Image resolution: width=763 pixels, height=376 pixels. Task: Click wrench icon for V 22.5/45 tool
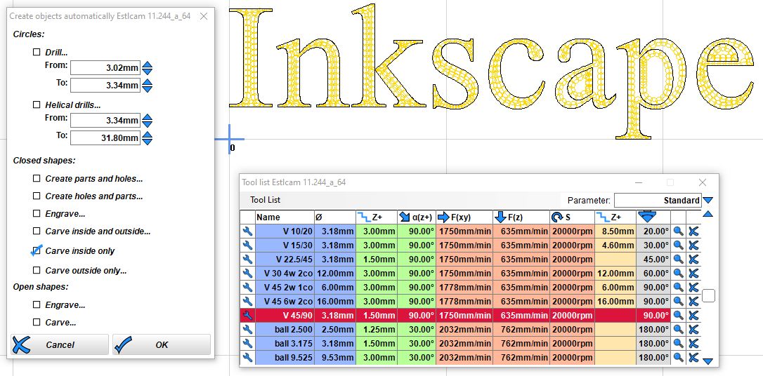(247, 260)
